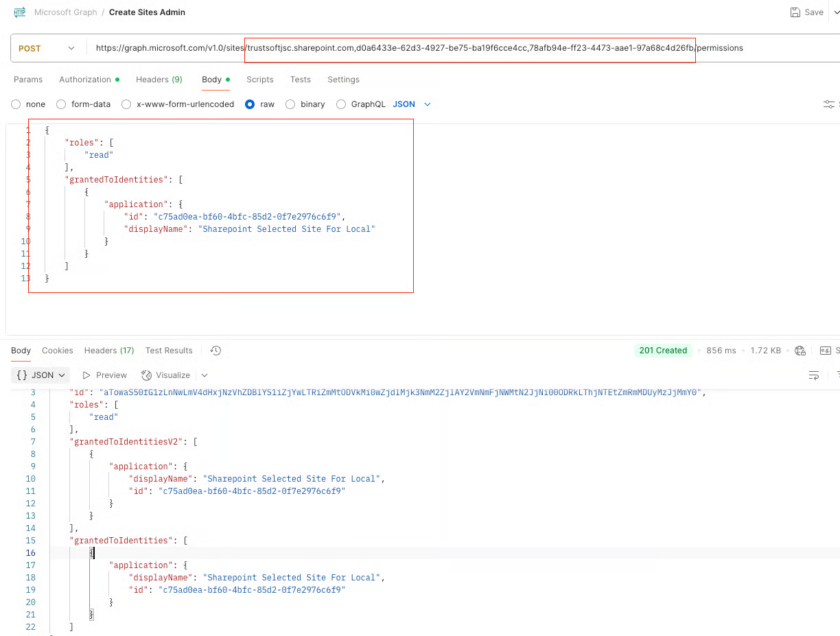The image size is (840, 636).
Task: Open the response history clock icon
Action: (x=215, y=351)
